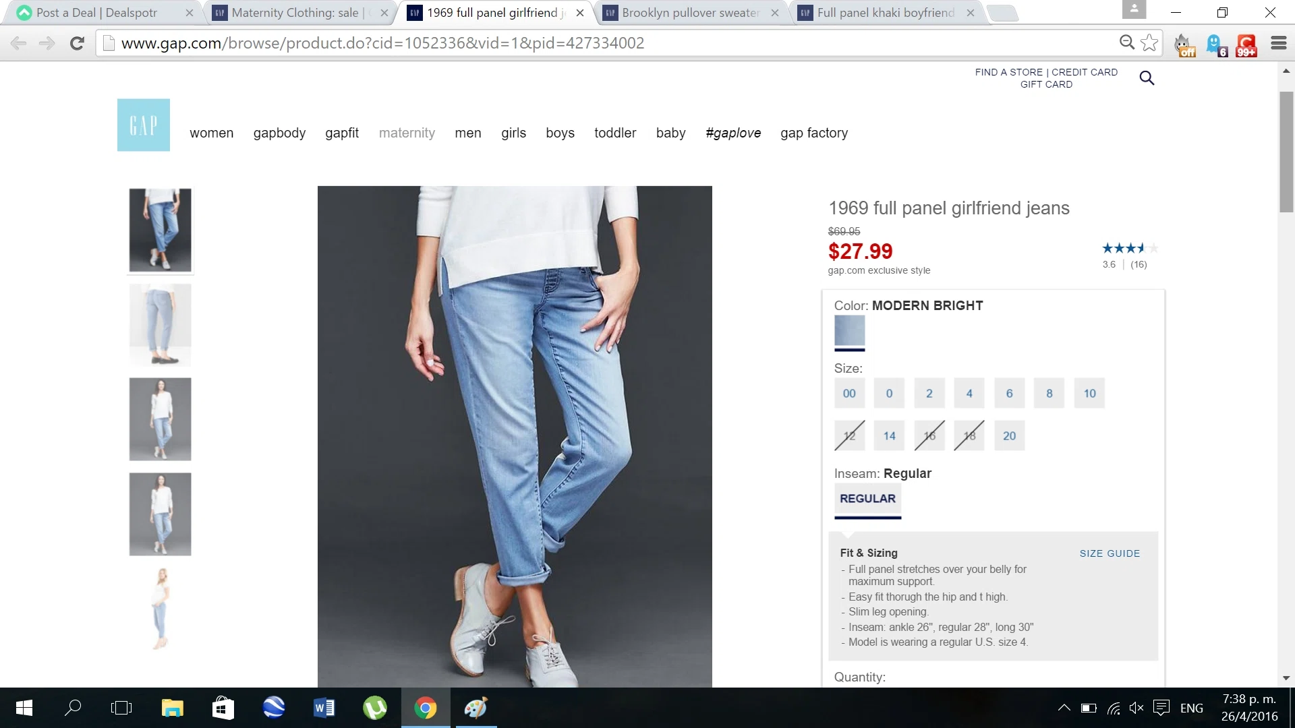Open uTorrent from the taskbar
The image size is (1295, 728).
[x=374, y=708]
